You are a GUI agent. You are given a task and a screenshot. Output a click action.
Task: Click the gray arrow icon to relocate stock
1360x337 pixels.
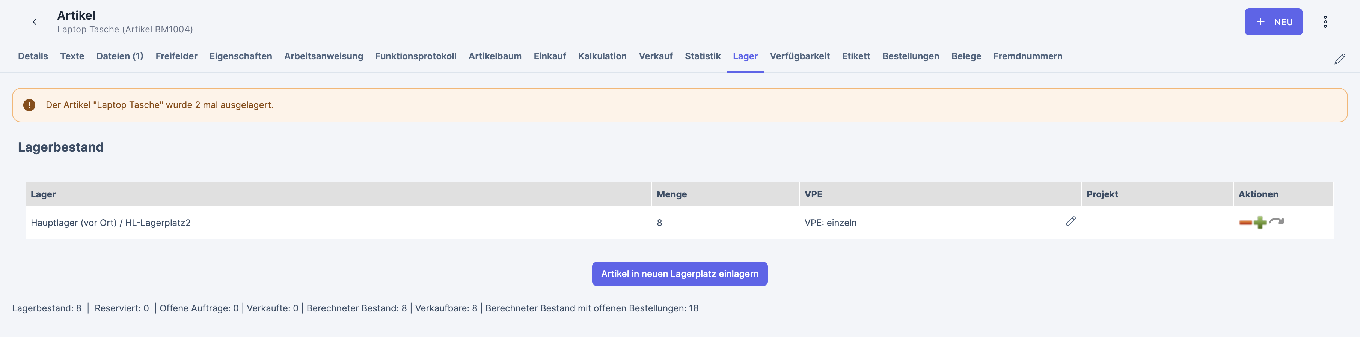tap(1277, 221)
